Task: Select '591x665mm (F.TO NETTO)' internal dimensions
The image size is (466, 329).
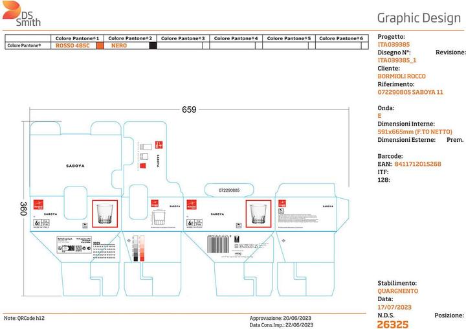Action: click(x=415, y=131)
